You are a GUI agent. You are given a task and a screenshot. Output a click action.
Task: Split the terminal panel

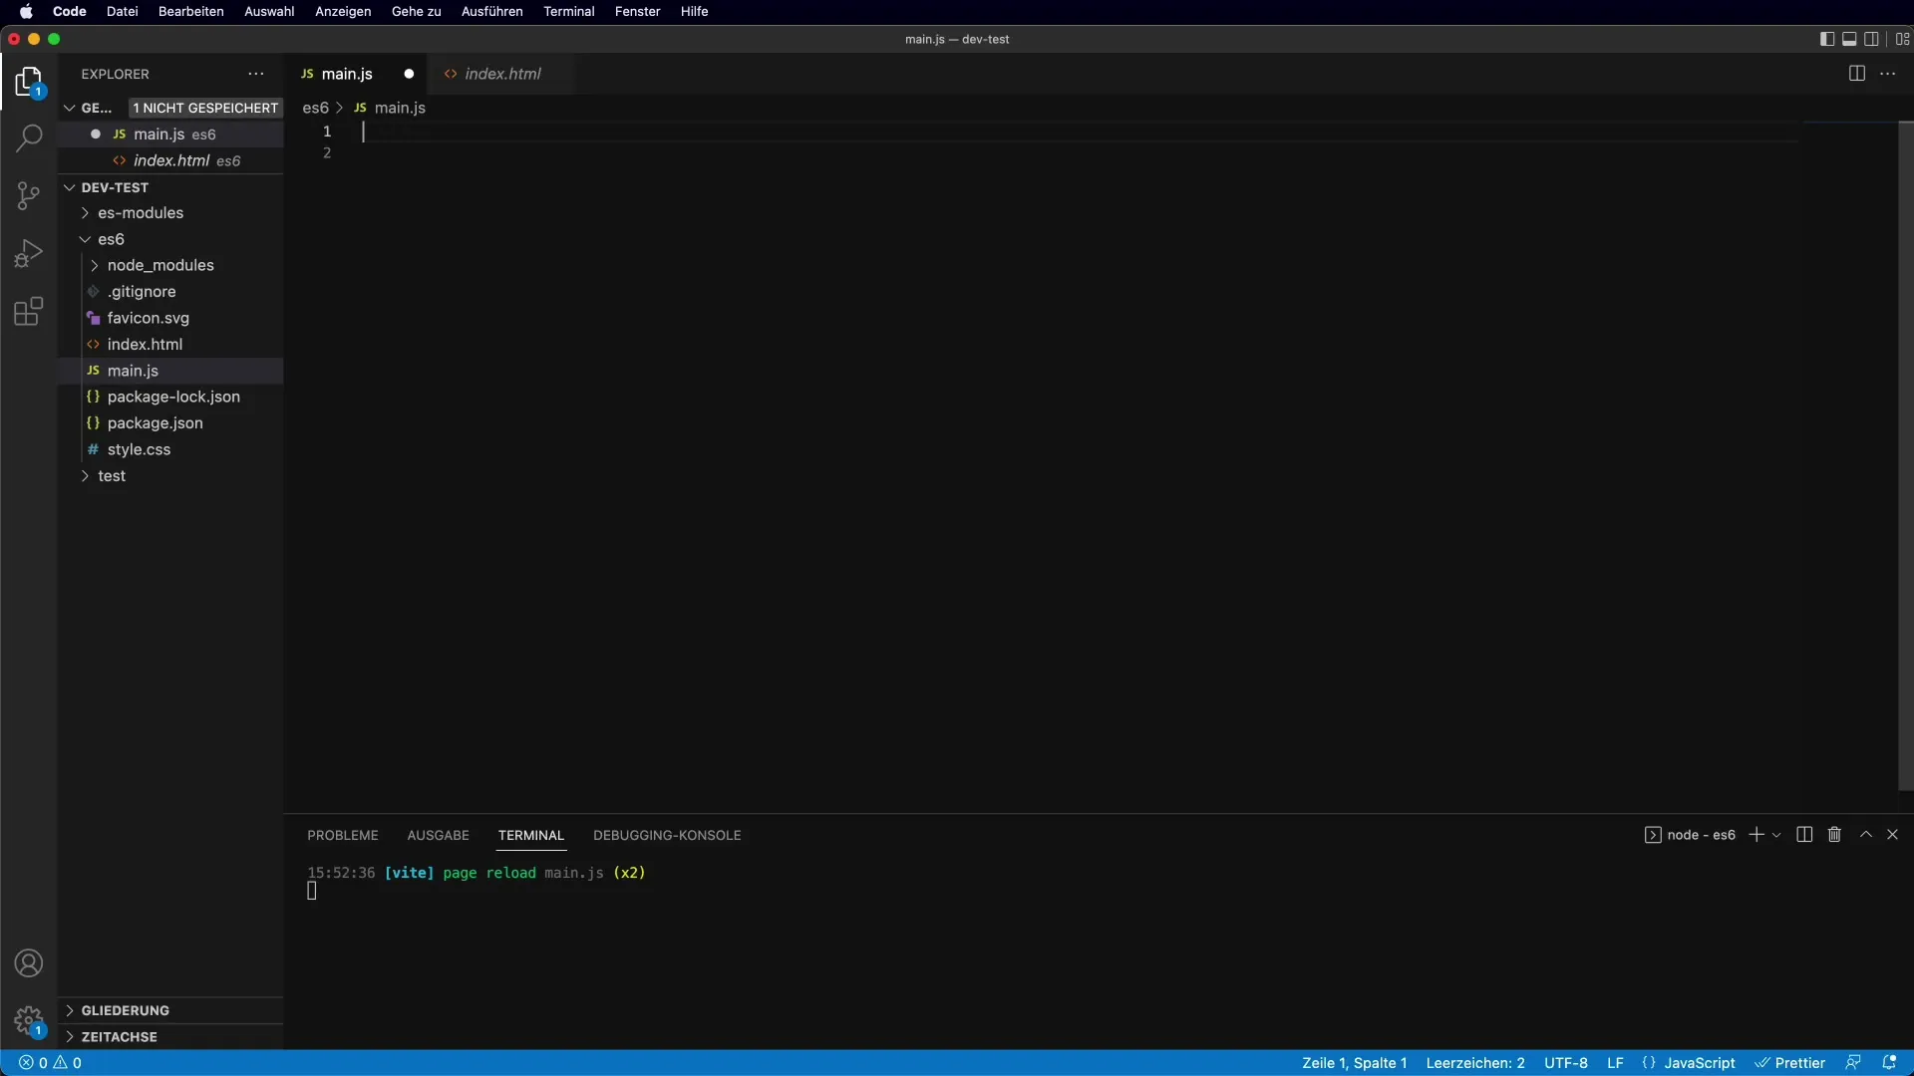point(1804,835)
